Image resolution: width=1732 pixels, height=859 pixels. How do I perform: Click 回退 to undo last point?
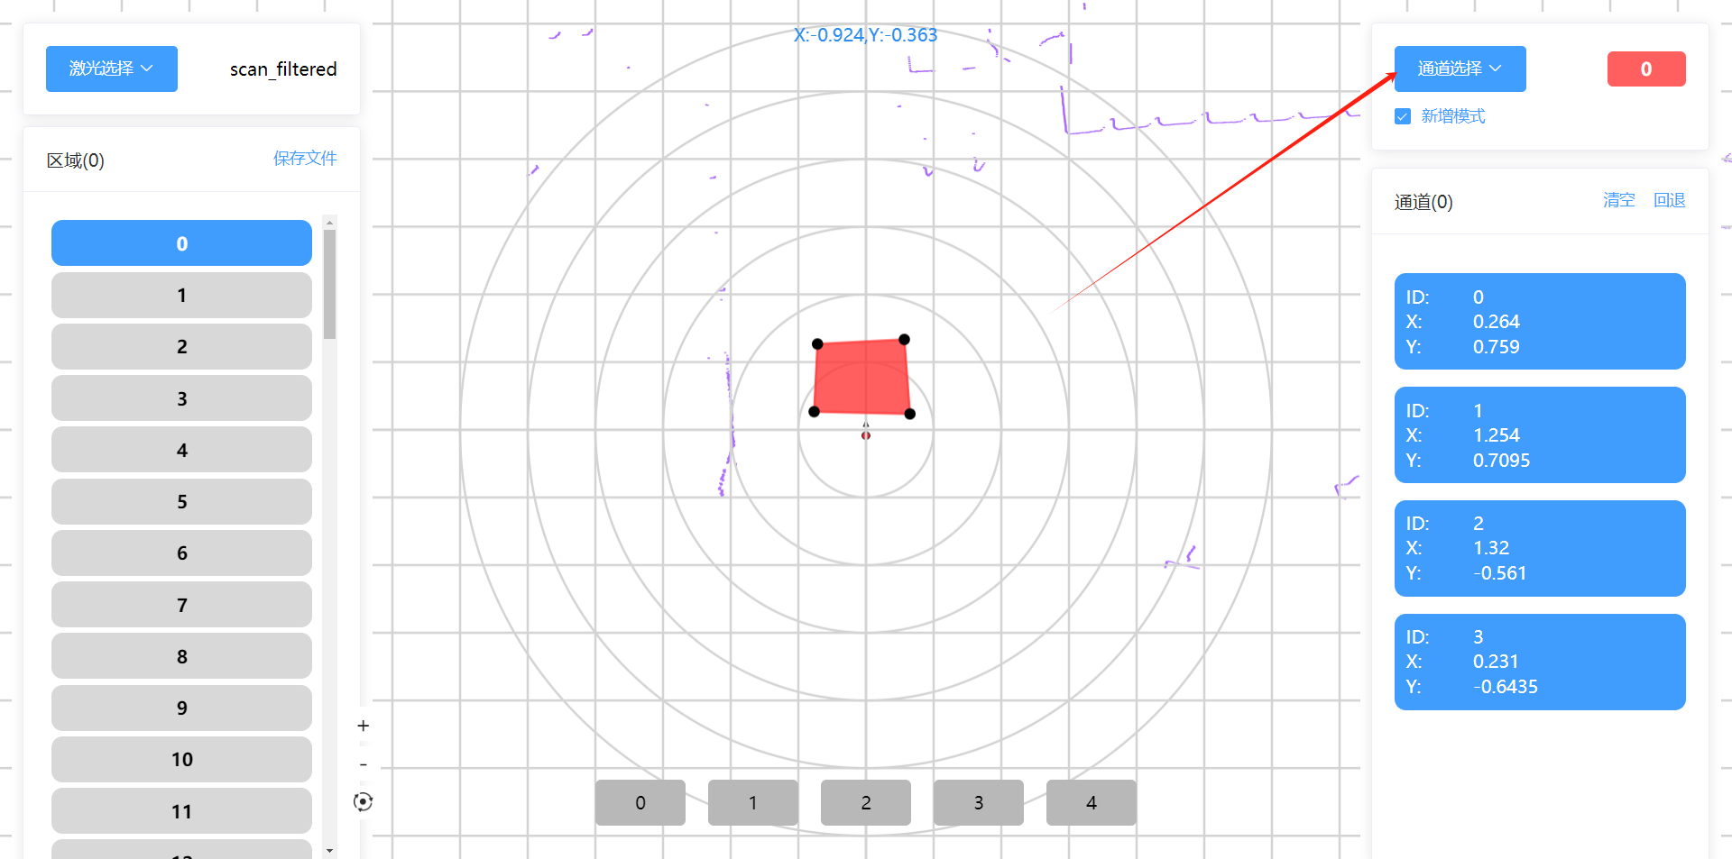tap(1669, 200)
